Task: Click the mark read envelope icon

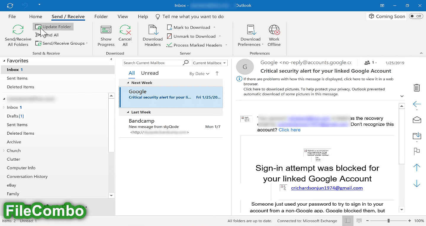Action: 417,120
